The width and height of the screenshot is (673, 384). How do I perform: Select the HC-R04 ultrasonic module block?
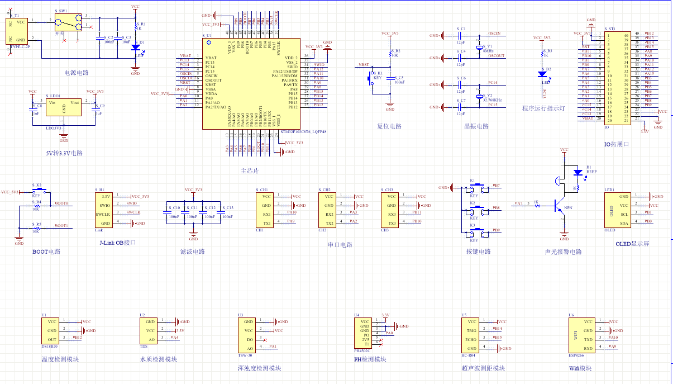(471, 335)
